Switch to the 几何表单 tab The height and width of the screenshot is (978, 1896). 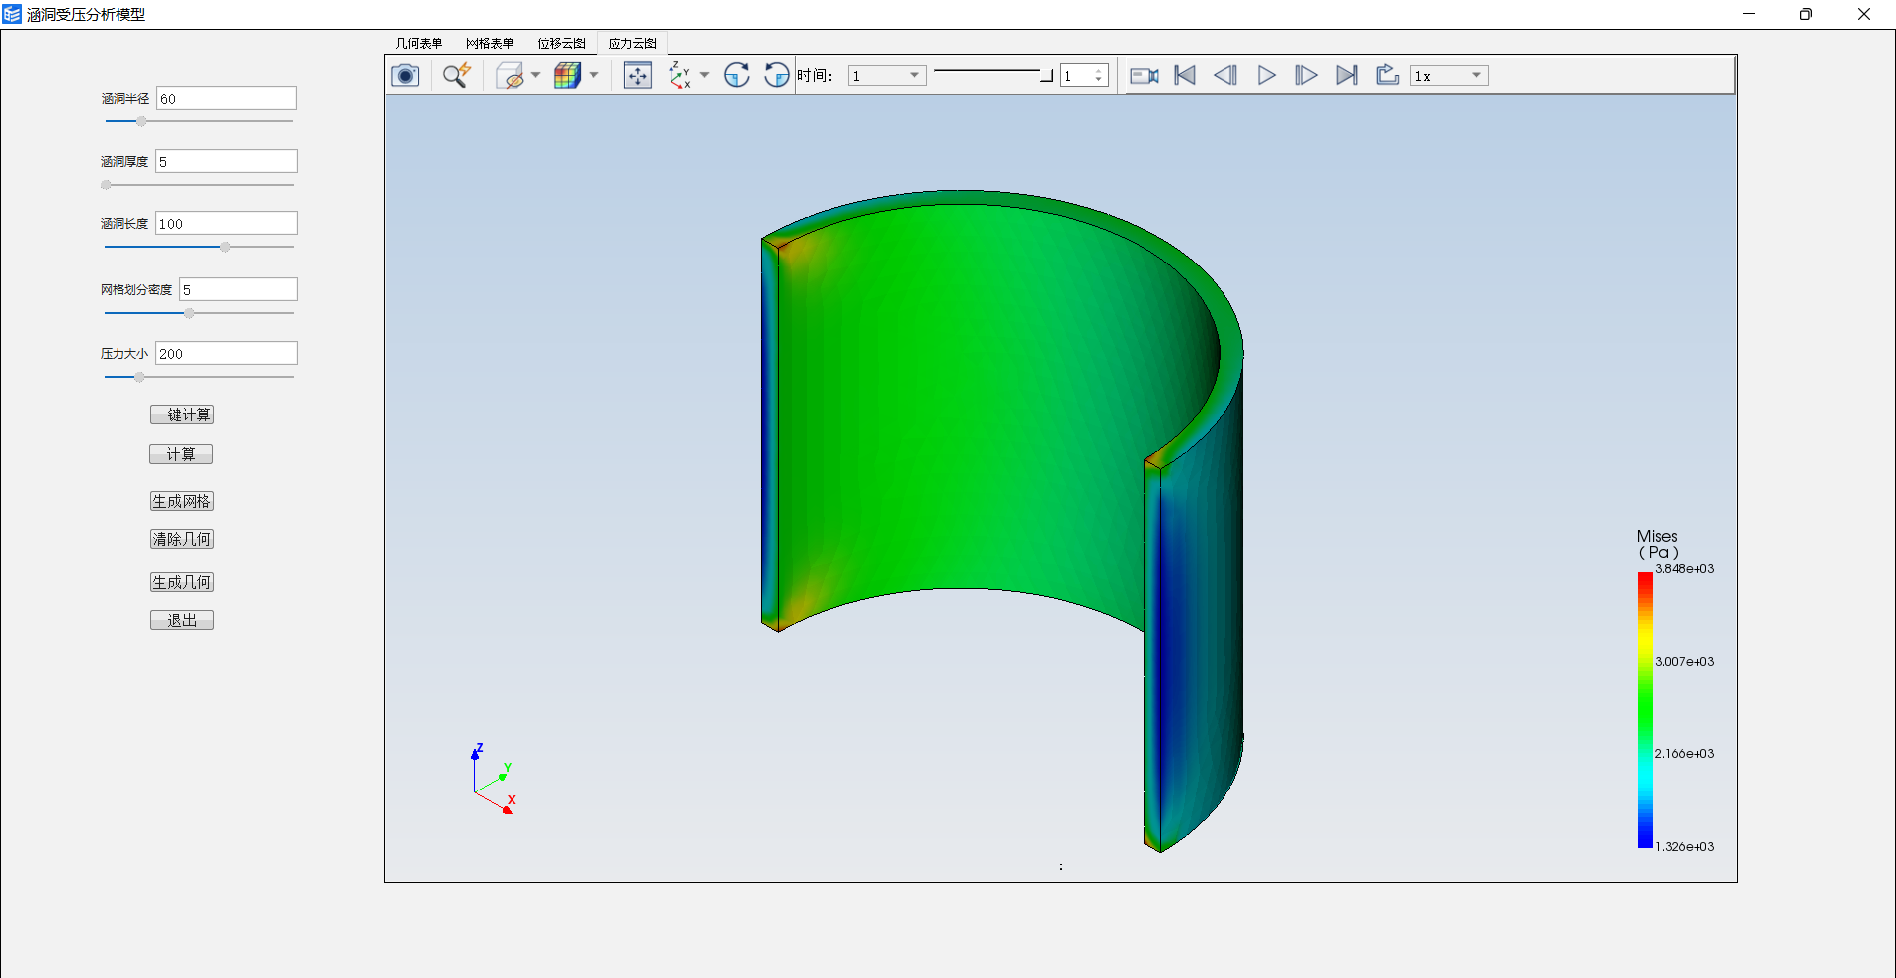coord(419,43)
